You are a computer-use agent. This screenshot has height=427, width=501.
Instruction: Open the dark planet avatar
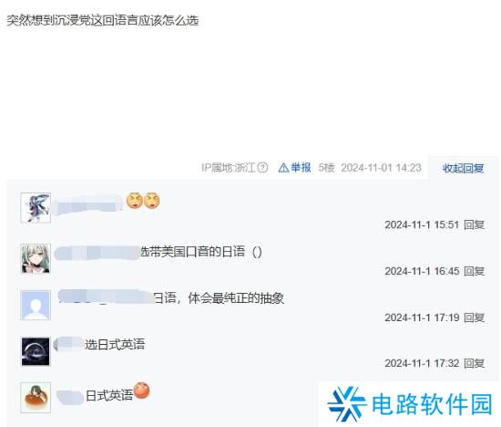tap(36, 351)
